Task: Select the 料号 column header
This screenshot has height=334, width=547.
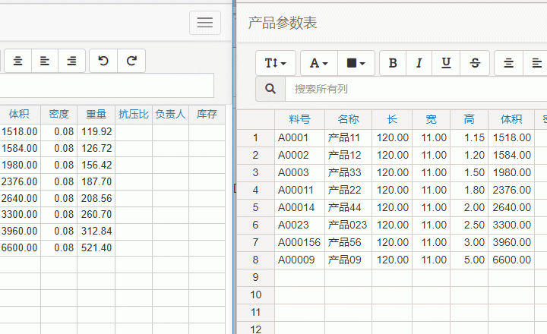Action: point(299,119)
